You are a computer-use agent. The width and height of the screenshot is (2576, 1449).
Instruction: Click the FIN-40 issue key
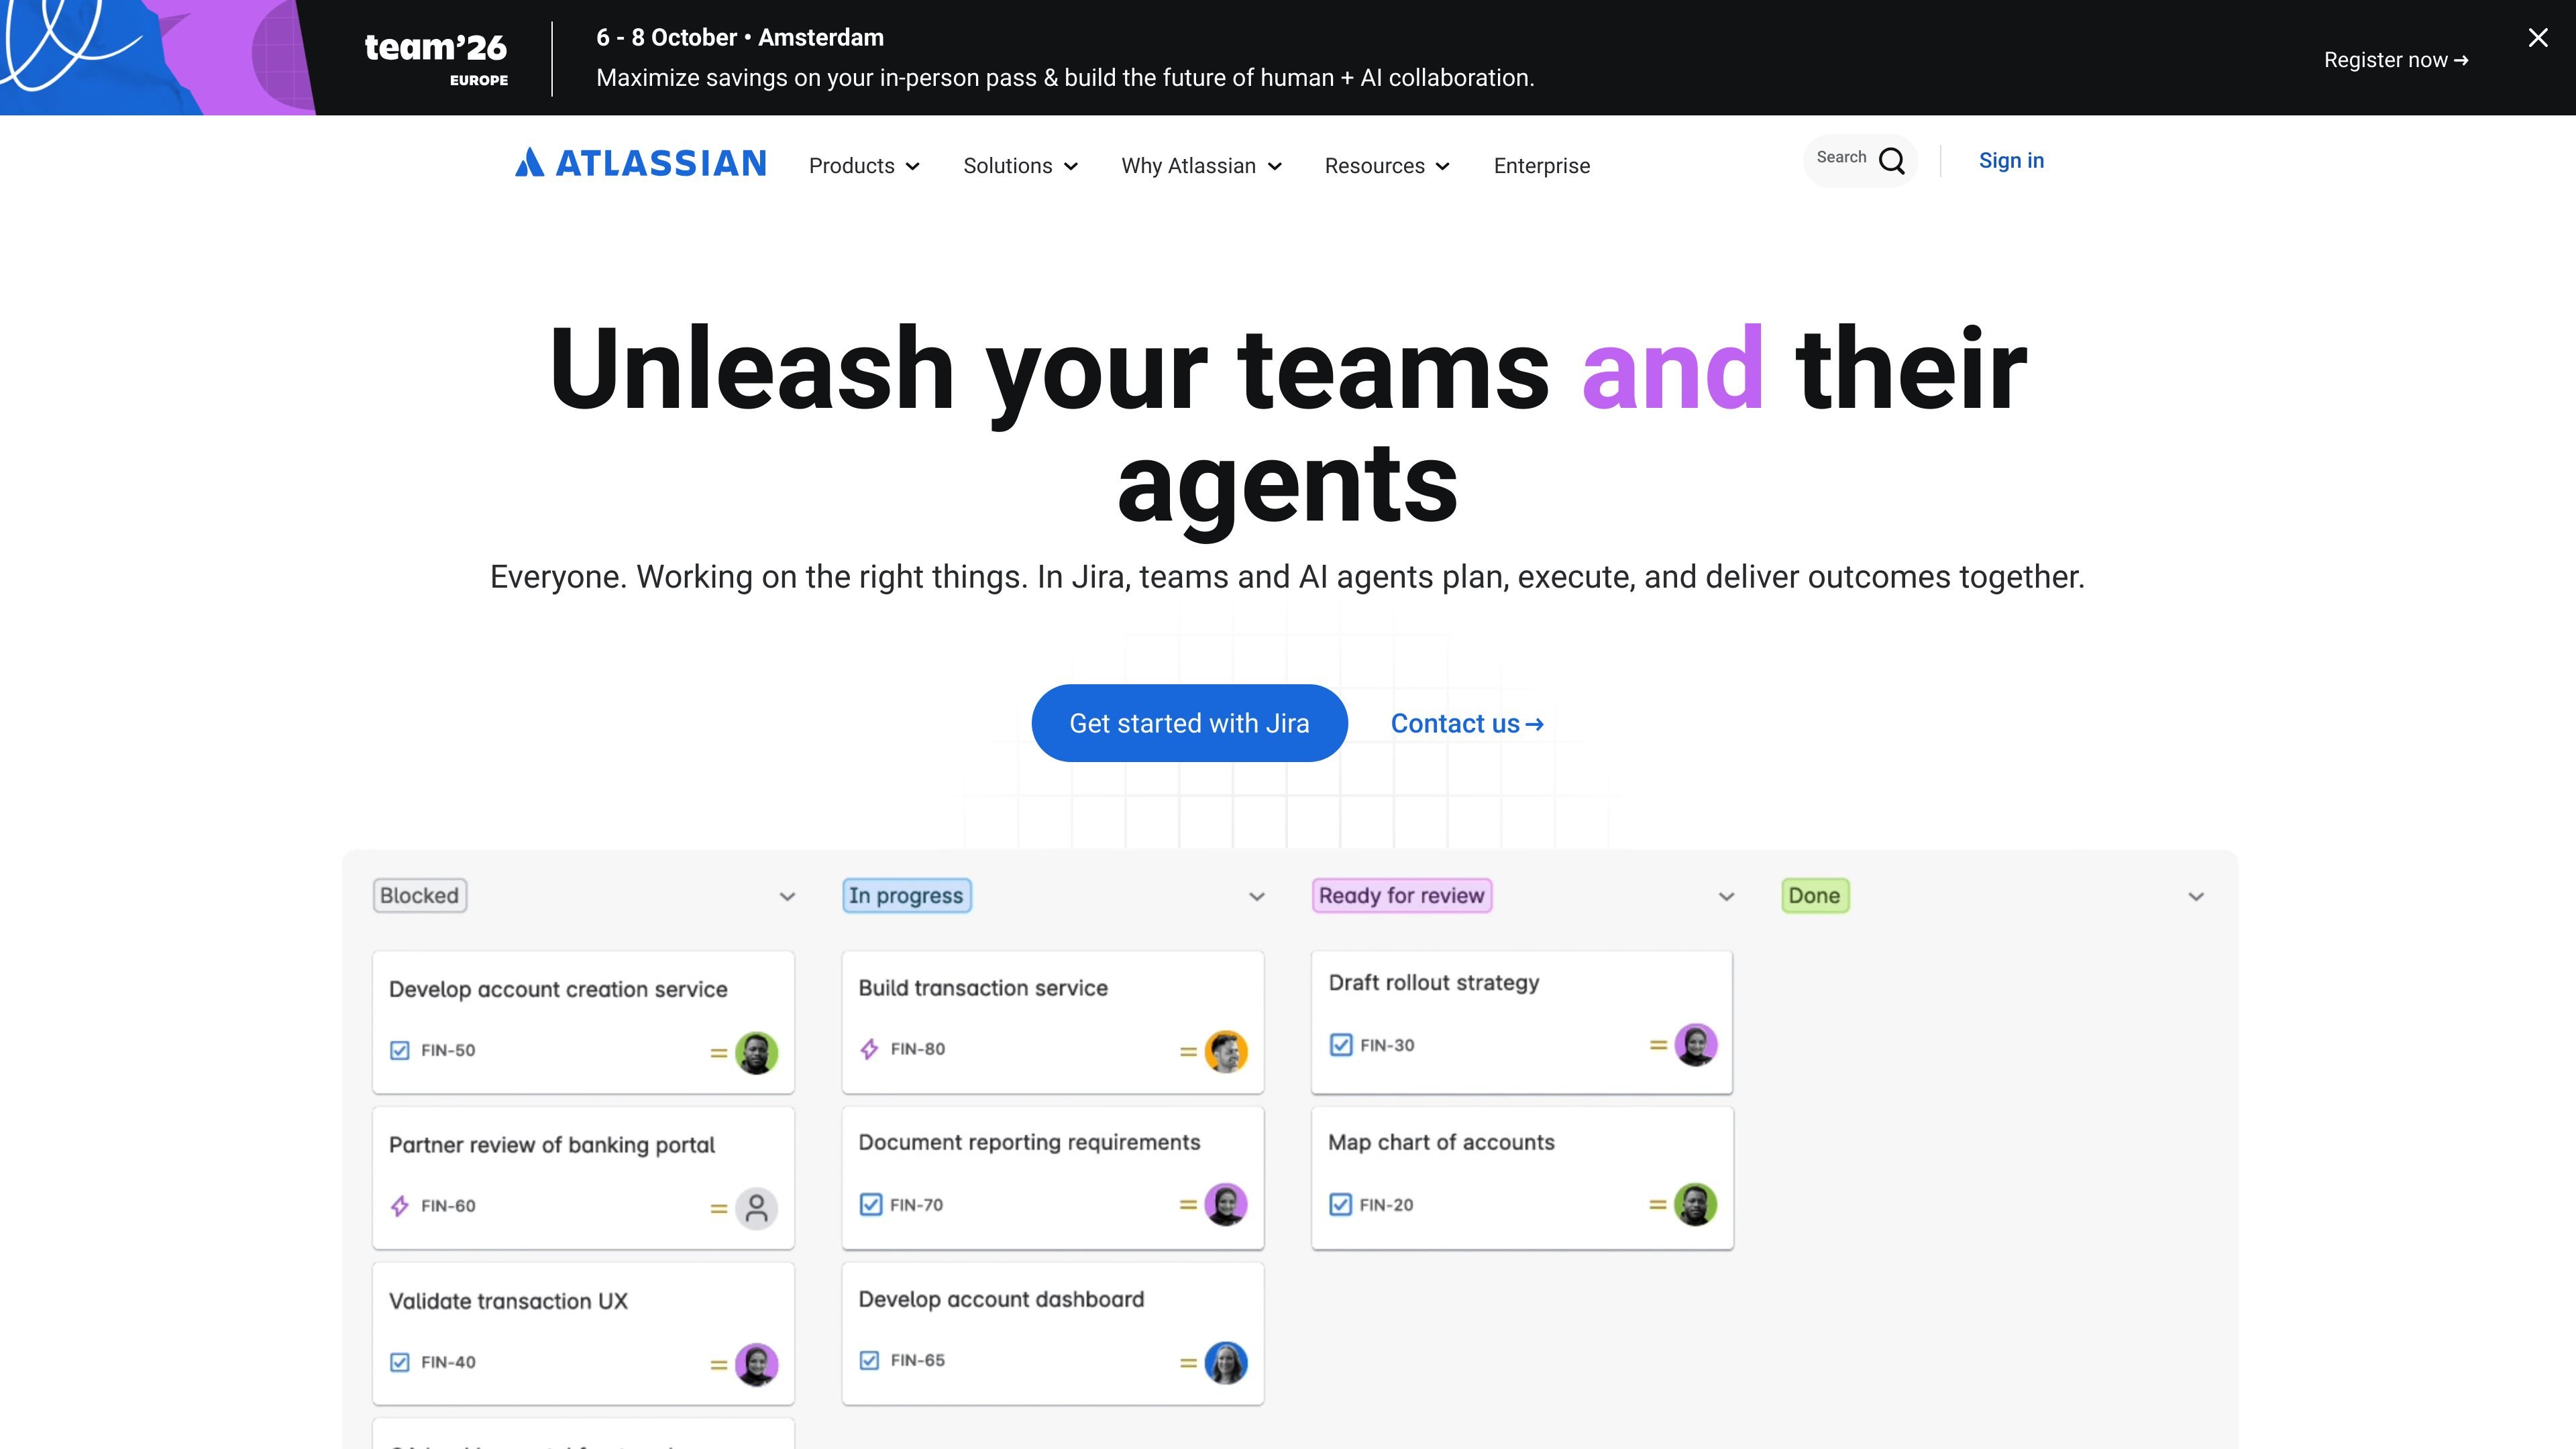click(x=448, y=1362)
